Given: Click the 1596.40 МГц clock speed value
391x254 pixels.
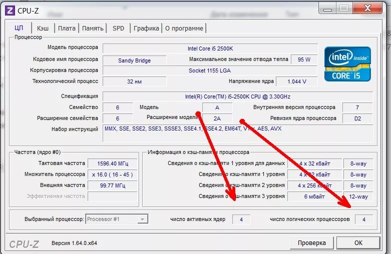Looking at the screenshot, I should pos(113,163).
